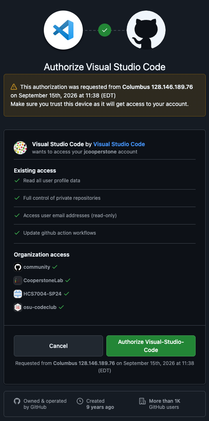
Task: Click the Organization access heading
Action: tap(41, 255)
